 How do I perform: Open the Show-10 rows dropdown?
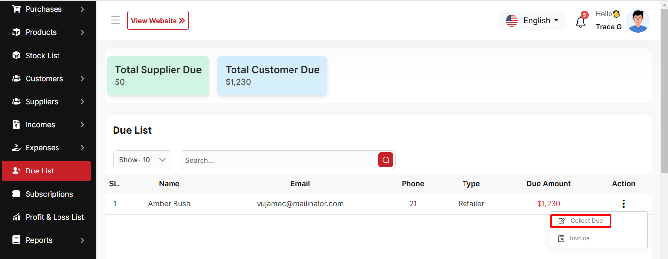143,160
